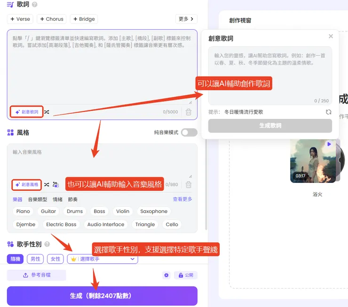The image size is (348, 307).
Task: Select the Violin tag
Action: point(123,211)
